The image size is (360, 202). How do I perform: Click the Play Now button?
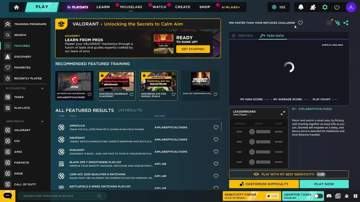click(324, 184)
